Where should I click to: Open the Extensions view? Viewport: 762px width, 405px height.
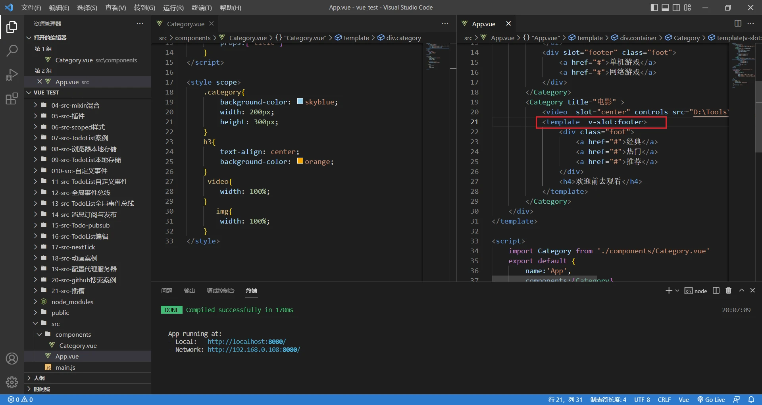click(12, 98)
